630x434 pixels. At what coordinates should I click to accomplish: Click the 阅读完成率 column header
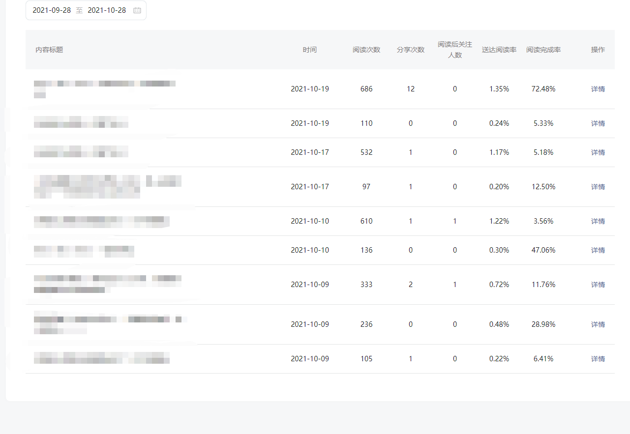543,50
